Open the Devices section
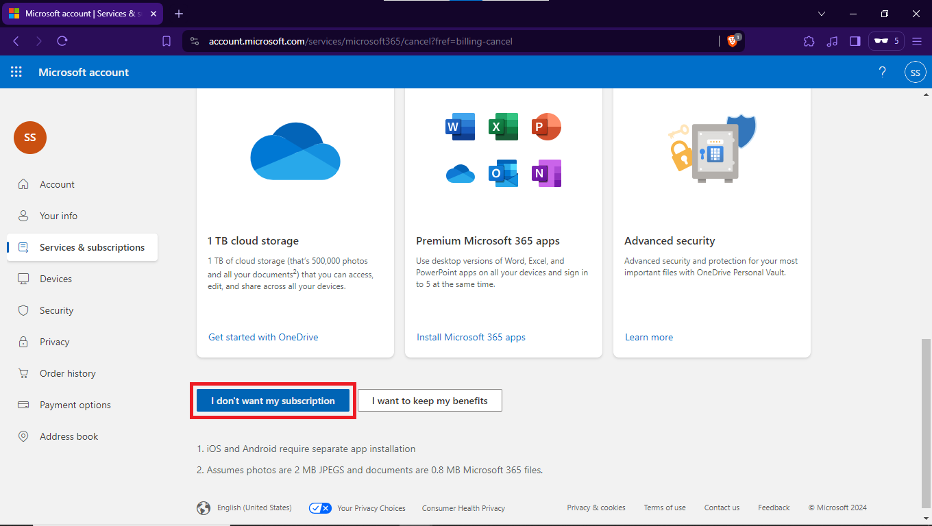The image size is (932, 526). coord(56,279)
